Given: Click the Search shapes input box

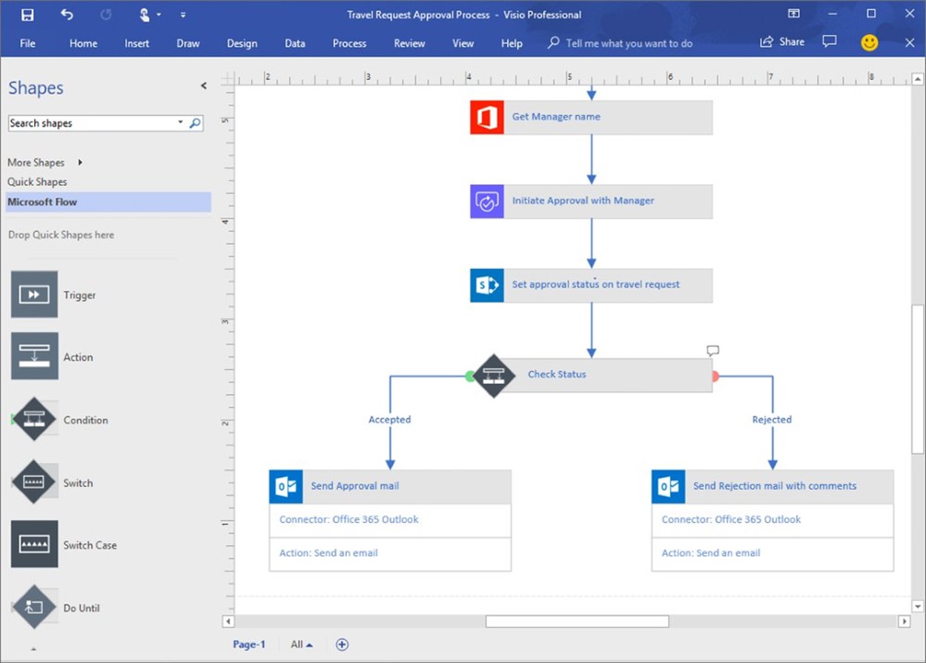Looking at the screenshot, I should [x=92, y=123].
